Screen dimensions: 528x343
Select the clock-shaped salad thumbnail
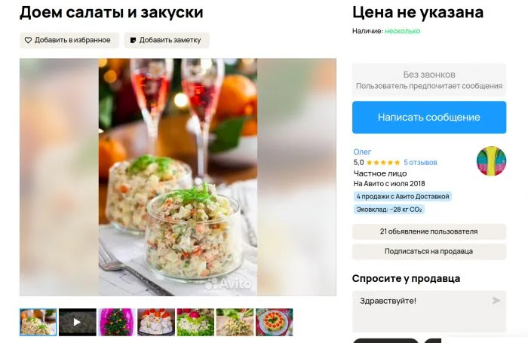(x=274, y=322)
